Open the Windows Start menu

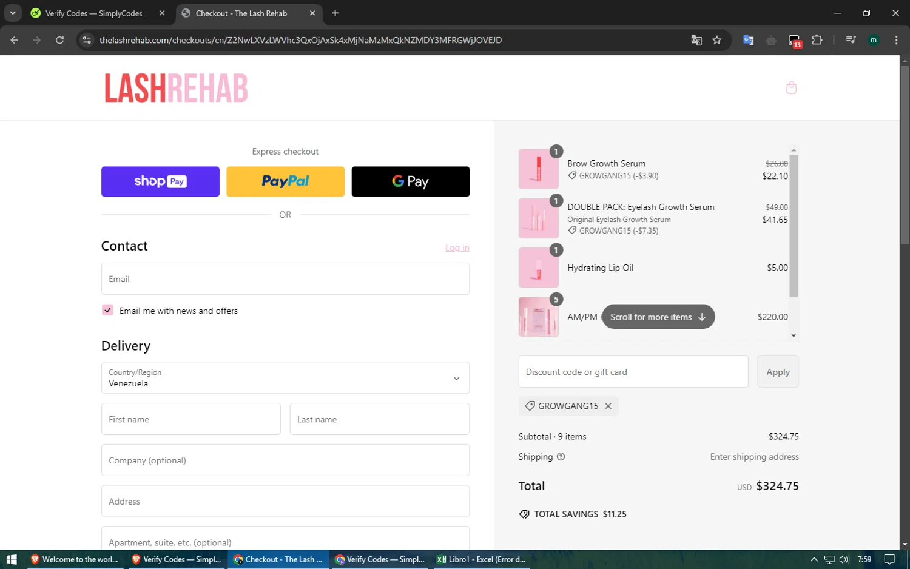tap(11, 559)
